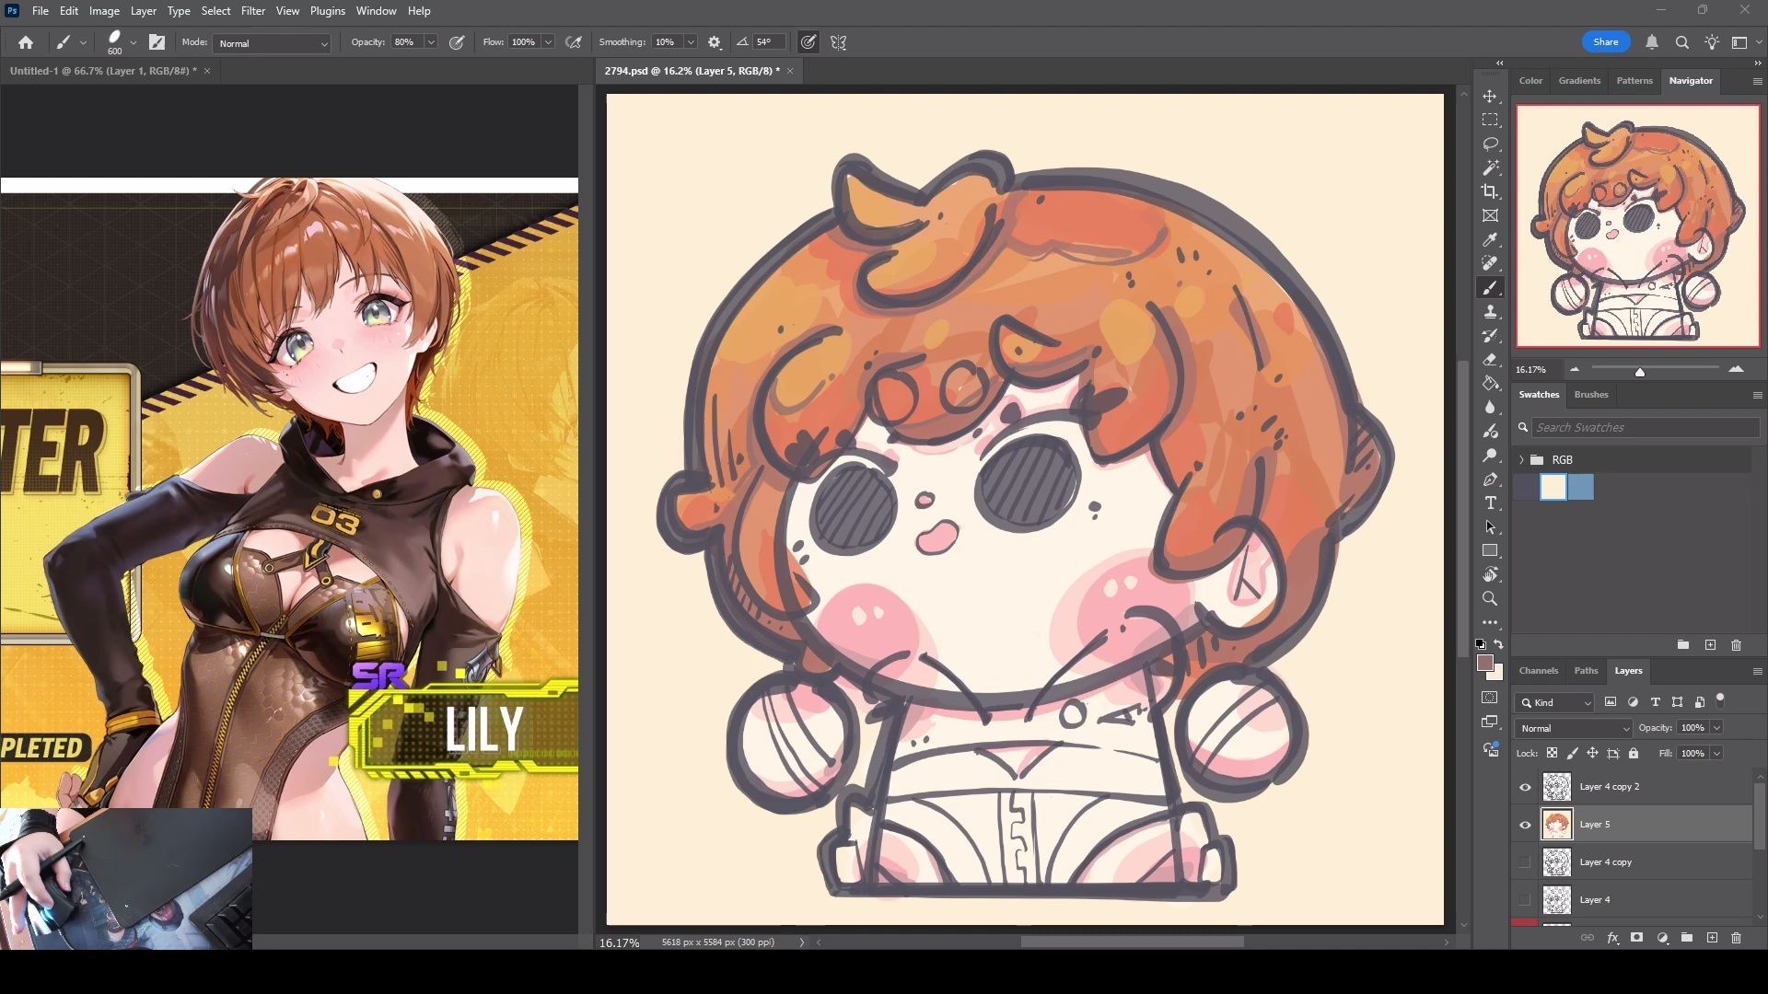
Task: Open the layer blend mode dropdown
Action: (x=1573, y=728)
